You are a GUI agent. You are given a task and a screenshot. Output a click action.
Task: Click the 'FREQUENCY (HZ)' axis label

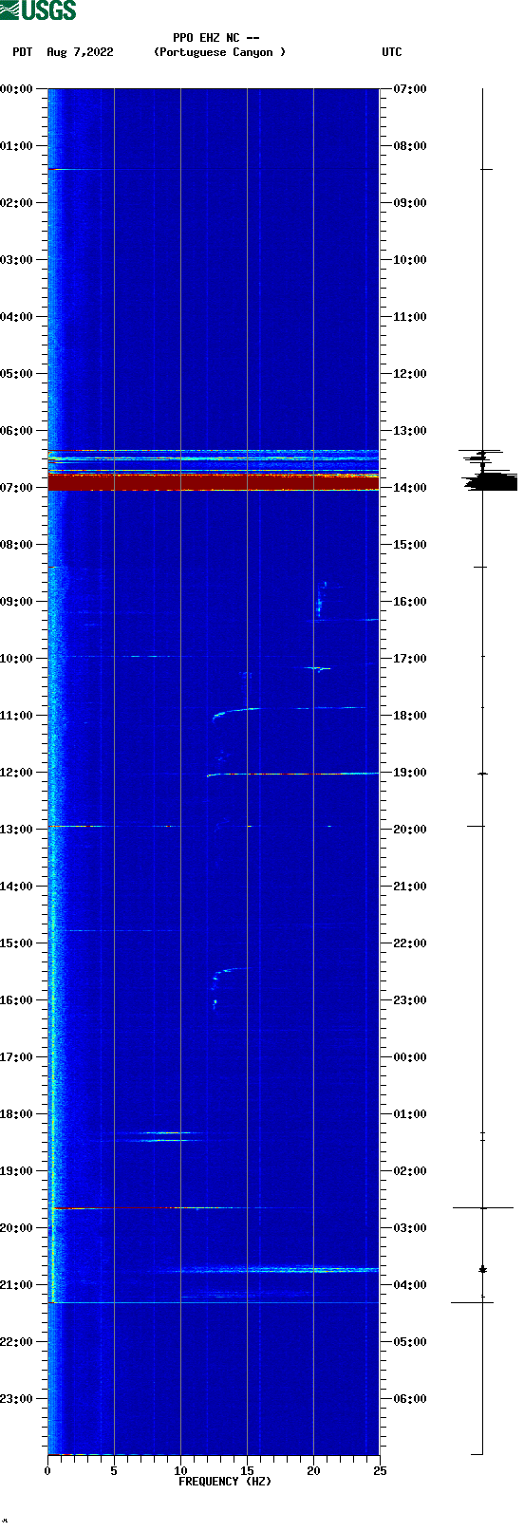coord(225,1482)
